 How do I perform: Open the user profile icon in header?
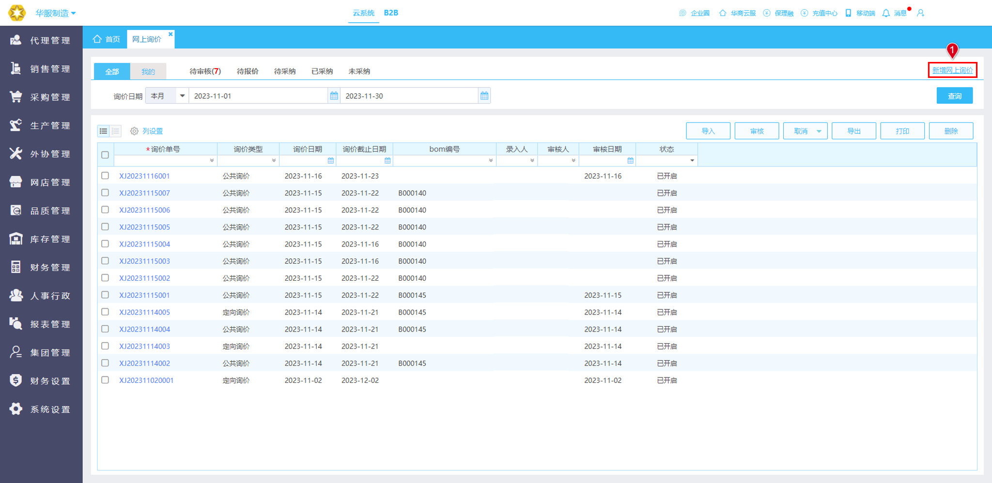click(x=920, y=13)
